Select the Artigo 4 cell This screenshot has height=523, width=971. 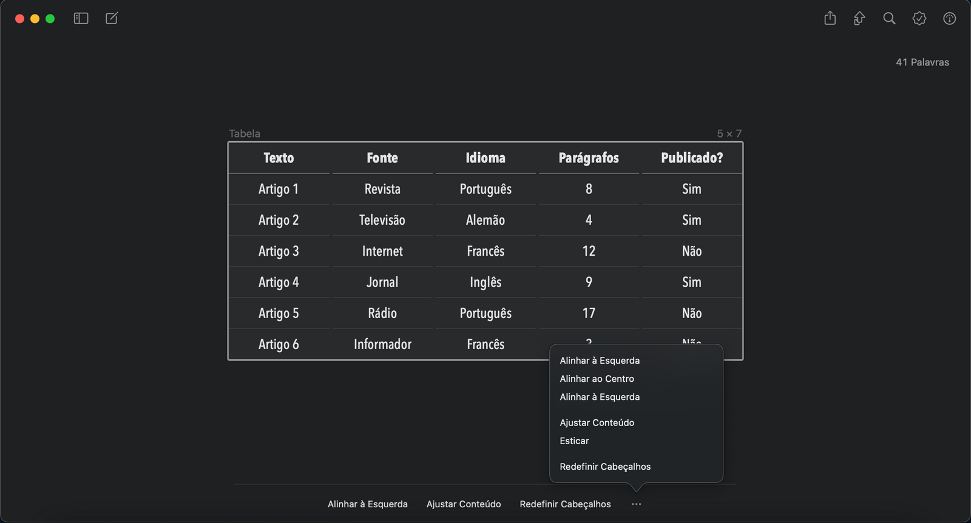coord(279,282)
